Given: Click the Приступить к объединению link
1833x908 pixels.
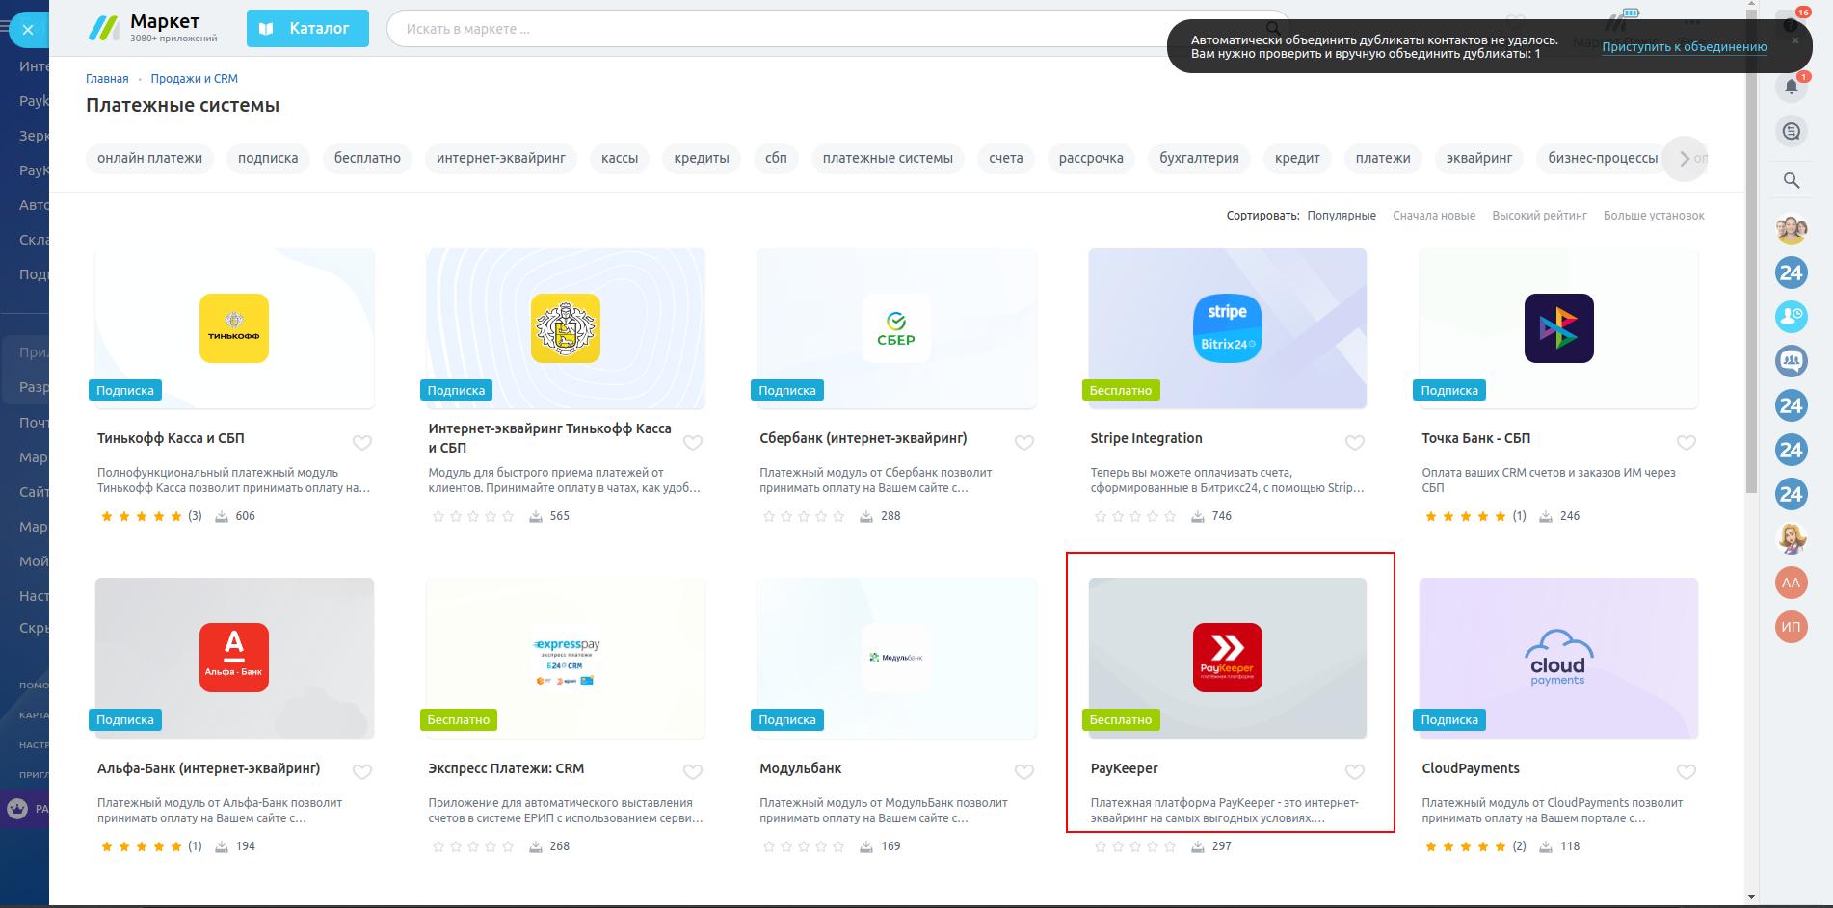Looking at the screenshot, I should click(1684, 46).
